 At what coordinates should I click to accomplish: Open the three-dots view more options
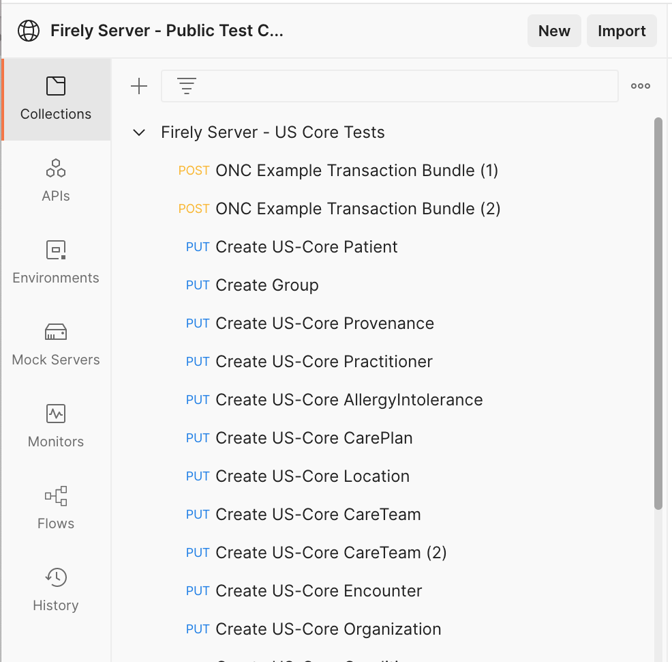click(640, 86)
